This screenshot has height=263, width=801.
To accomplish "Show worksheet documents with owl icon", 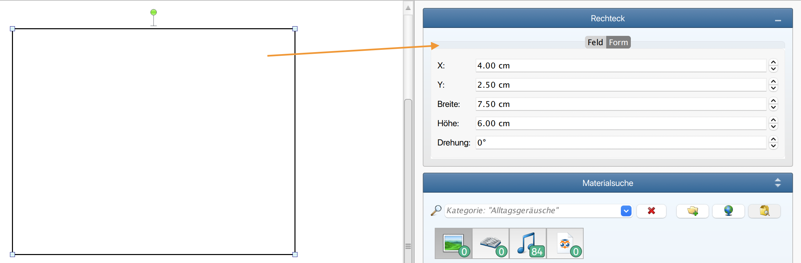I will 565,243.
